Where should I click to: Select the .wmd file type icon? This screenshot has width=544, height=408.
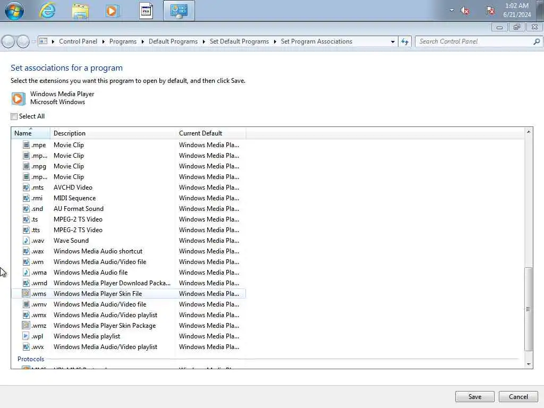point(26,283)
